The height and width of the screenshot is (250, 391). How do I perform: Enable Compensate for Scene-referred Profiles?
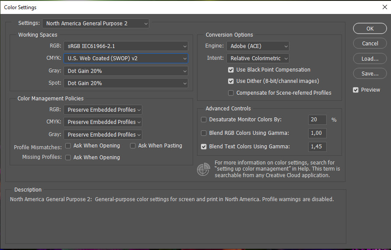tap(231, 93)
